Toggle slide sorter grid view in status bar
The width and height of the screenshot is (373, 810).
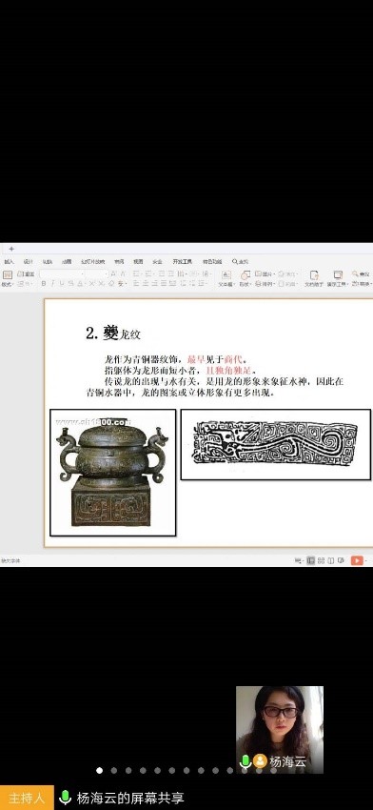[x=321, y=560]
